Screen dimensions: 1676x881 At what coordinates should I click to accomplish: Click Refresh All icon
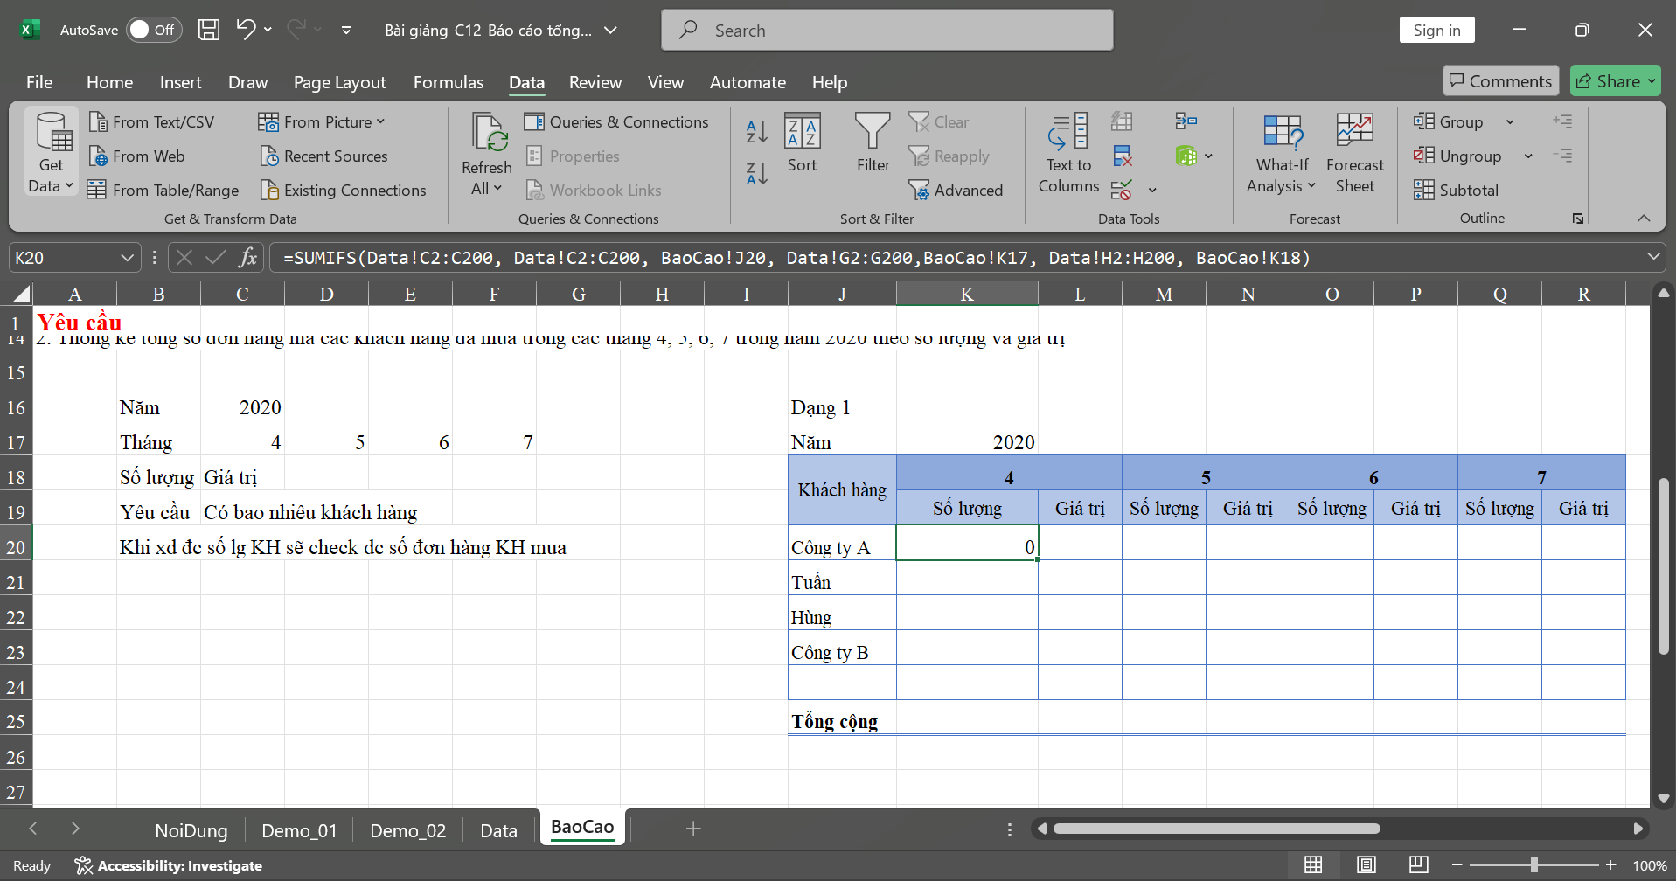click(487, 133)
